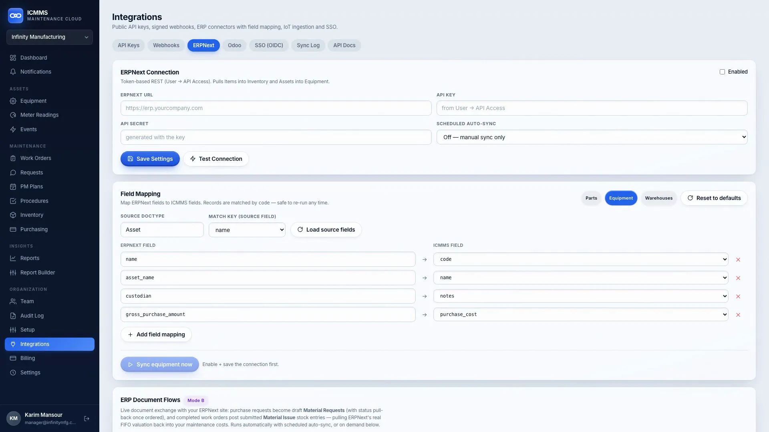Open Audit Log document icon

(13, 316)
